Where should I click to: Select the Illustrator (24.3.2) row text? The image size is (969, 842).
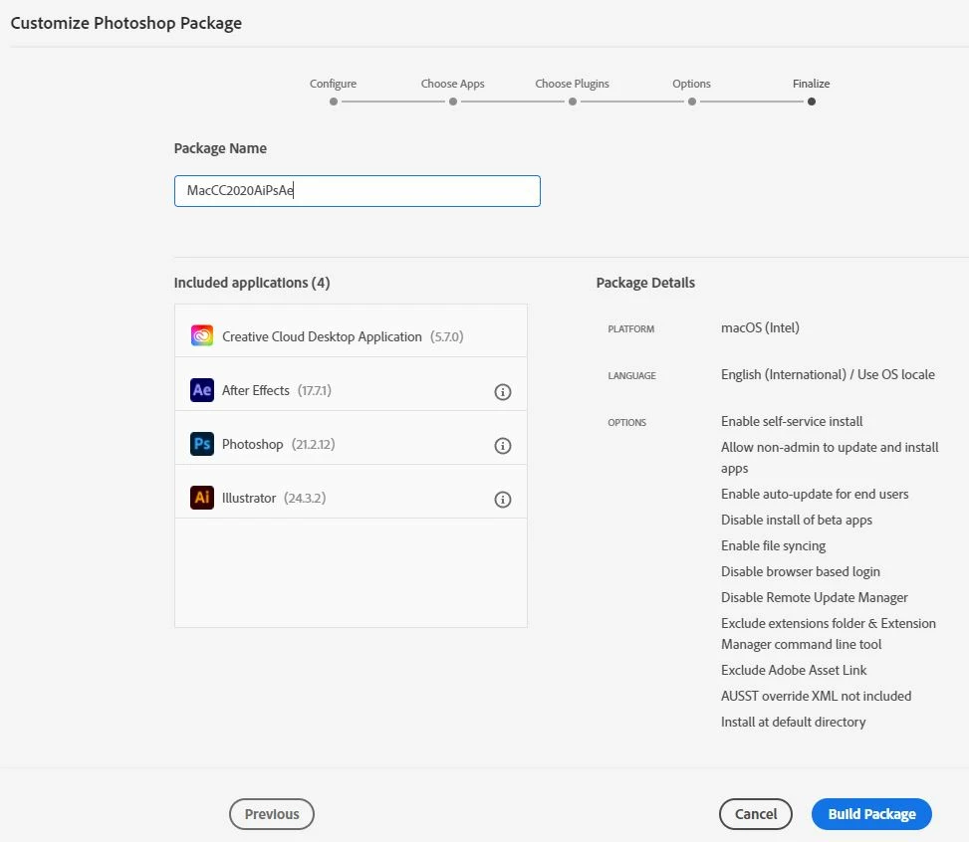(x=274, y=498)
